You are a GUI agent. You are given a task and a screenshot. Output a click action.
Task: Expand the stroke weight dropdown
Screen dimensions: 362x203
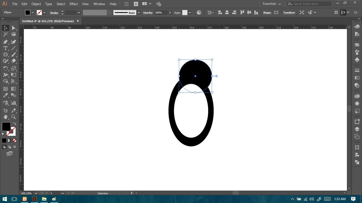click(79, 12)
